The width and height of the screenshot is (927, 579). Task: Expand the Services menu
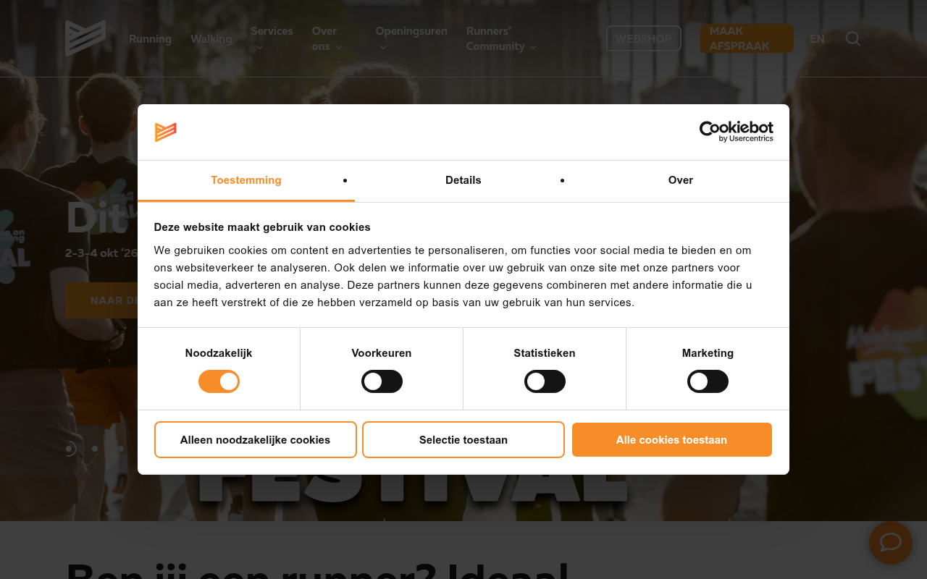click(272, 38)
